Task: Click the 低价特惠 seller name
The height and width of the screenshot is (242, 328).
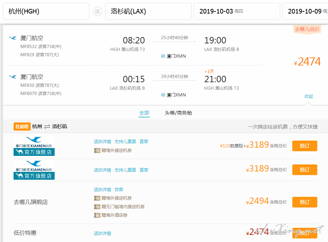Action: coord(25,233)
